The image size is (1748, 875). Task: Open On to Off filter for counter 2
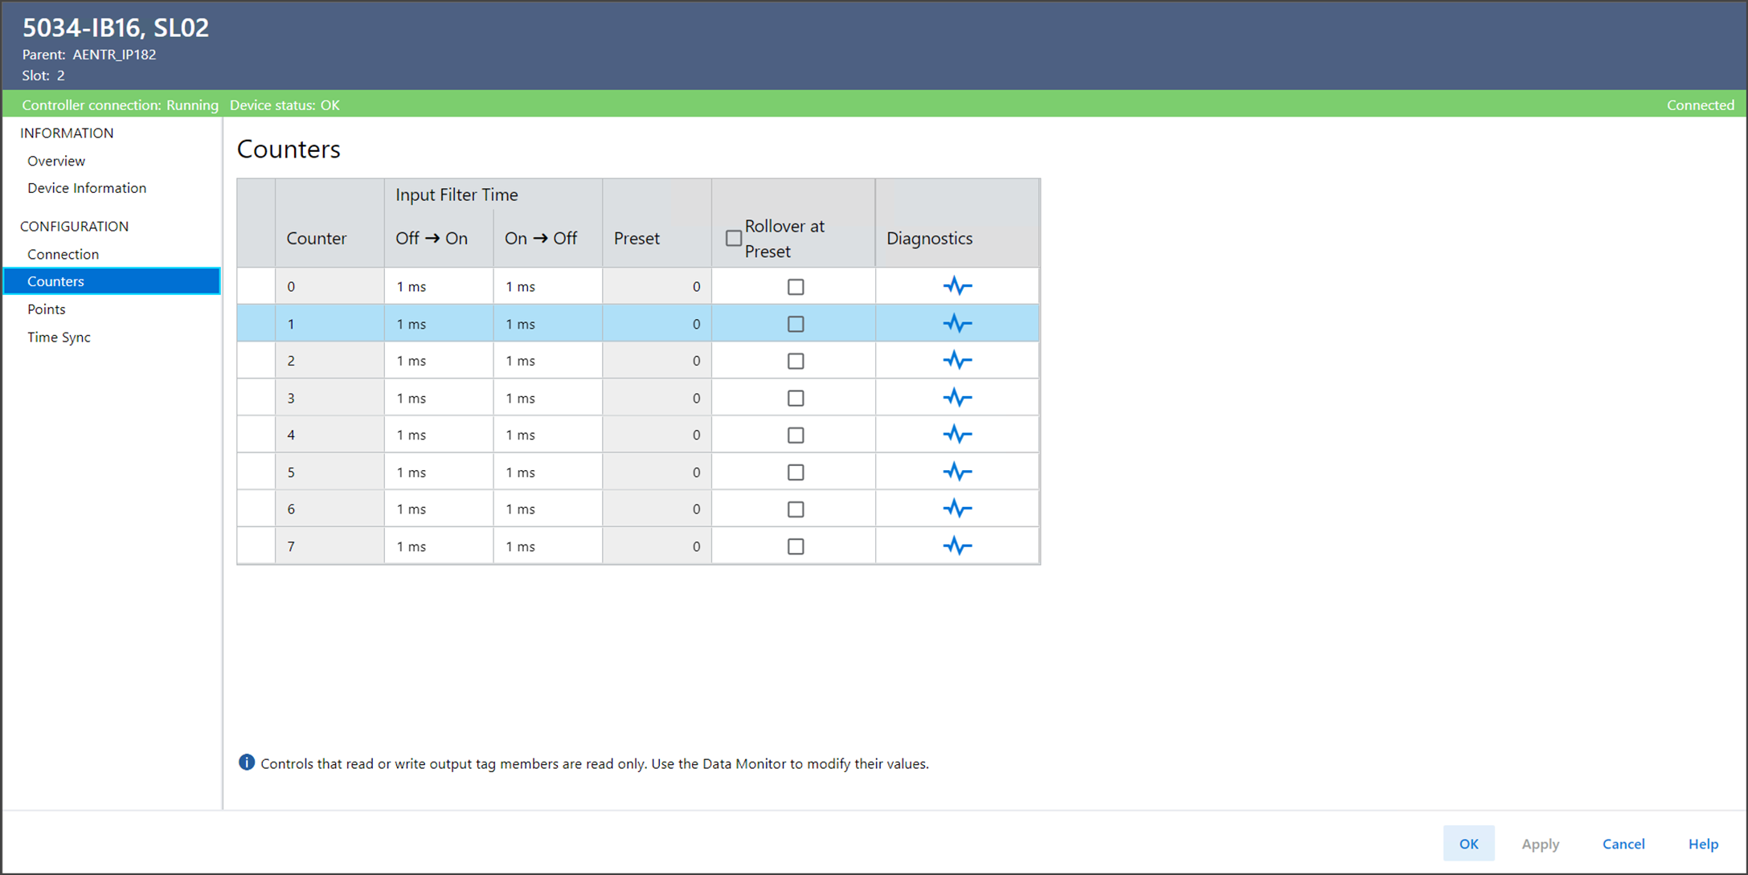[x=547, y=361]
